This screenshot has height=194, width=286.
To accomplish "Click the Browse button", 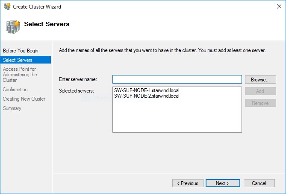I will coord(260,79).
